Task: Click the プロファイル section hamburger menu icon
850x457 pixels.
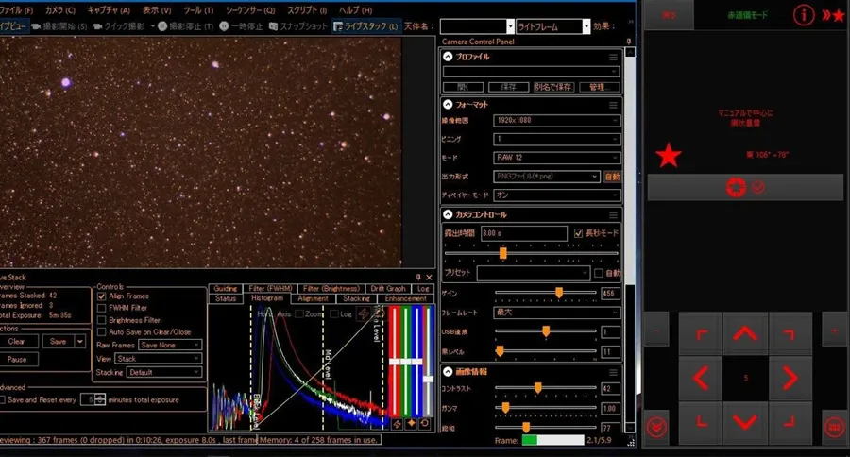Action: coord(613,57)
